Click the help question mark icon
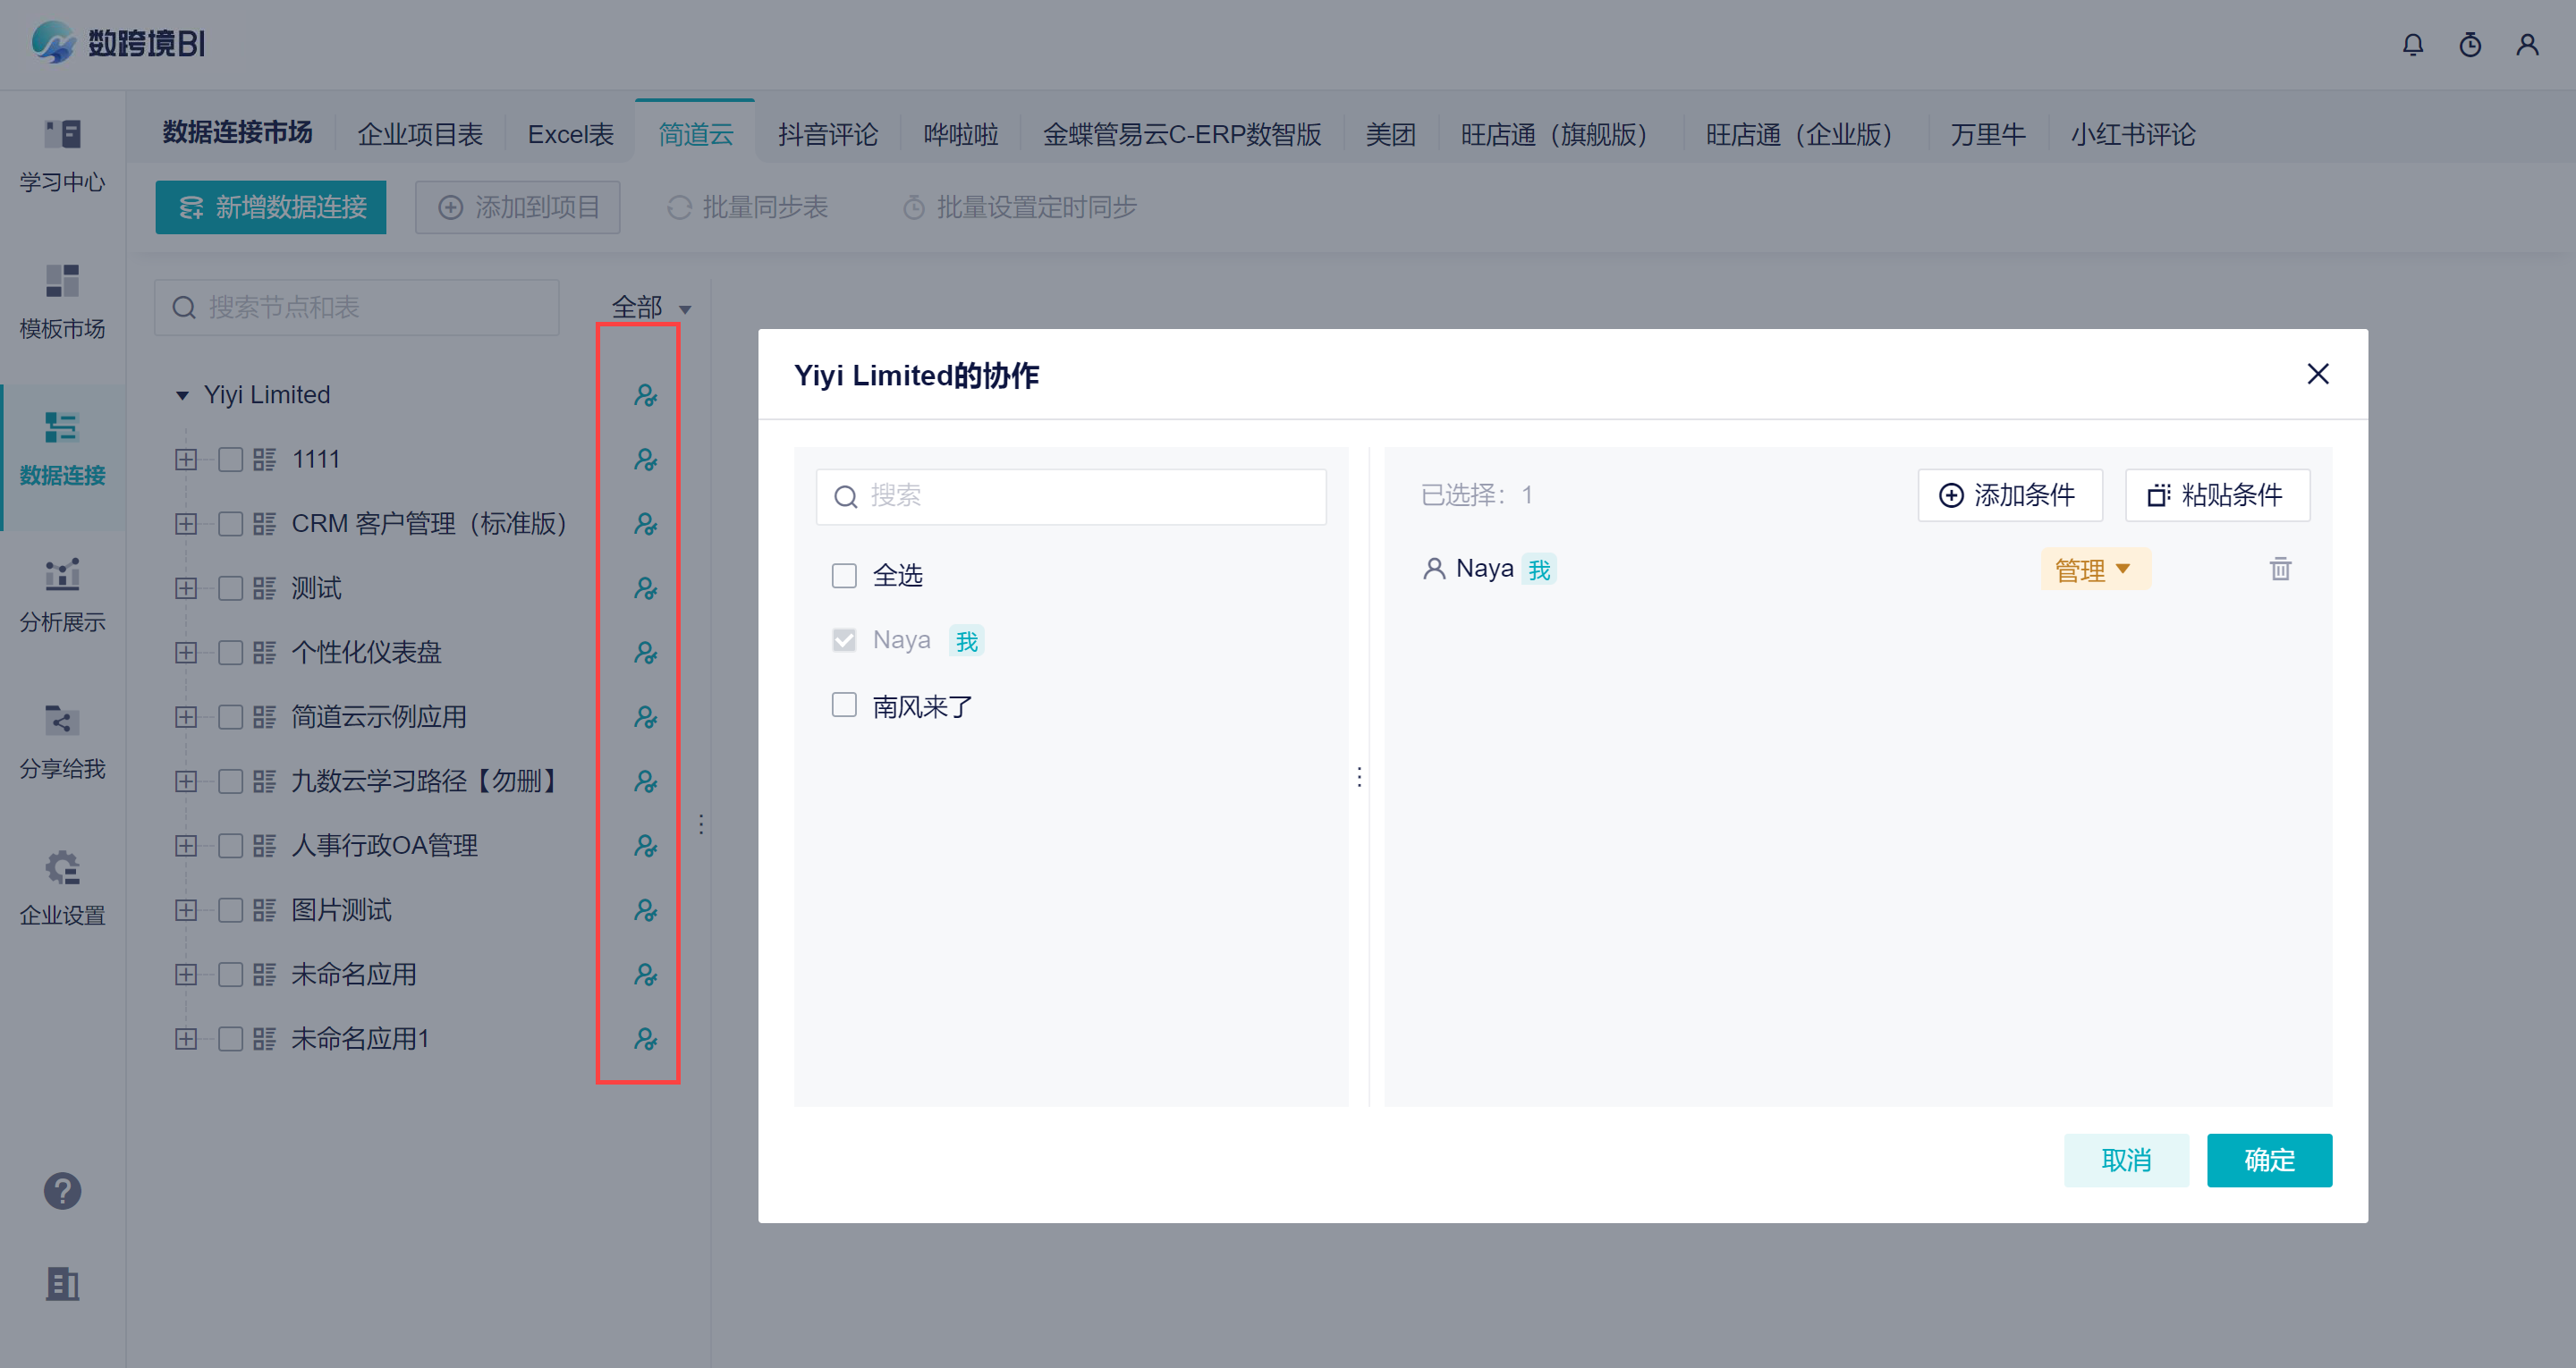Screen dimensions: 2576x1368 pyautogui.click(x=62, y=1190)
